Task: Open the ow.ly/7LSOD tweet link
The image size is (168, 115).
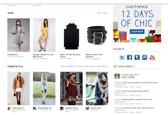Action: (x=120, y=102)
